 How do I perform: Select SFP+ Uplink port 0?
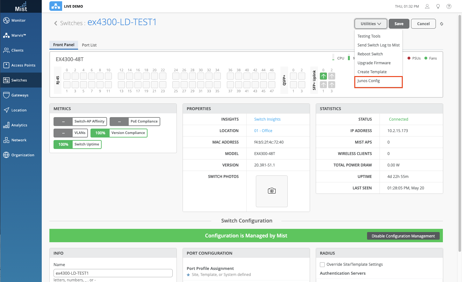pyautogui.click(x=323, y=76)
